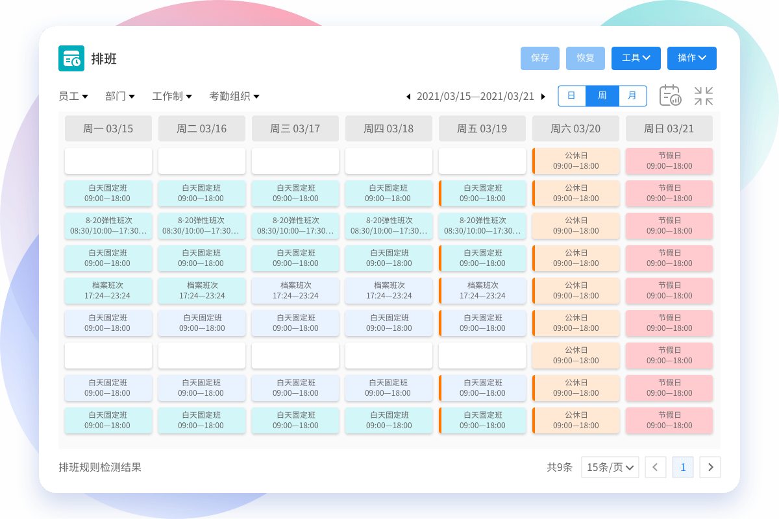Screen dimensions: 779x519
Task: Click the 周四 03/18 column header
Action: pos(389,128)
